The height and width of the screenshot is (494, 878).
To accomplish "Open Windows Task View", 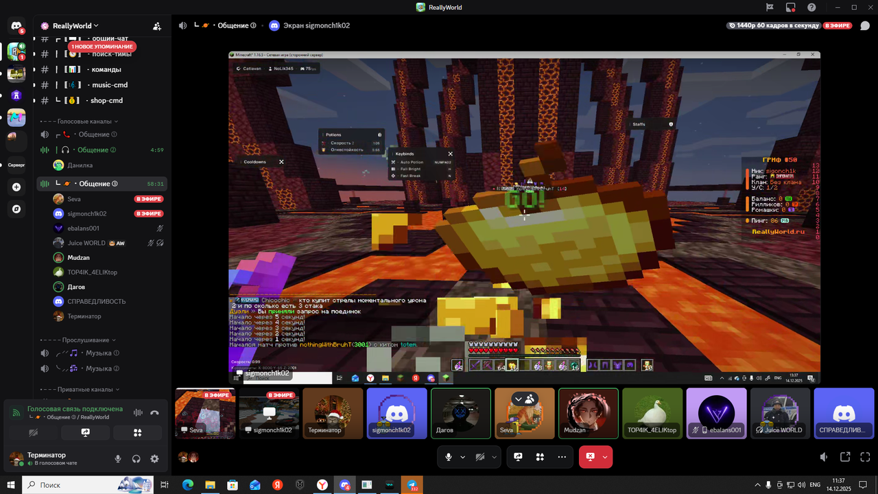I will (165, 485).
